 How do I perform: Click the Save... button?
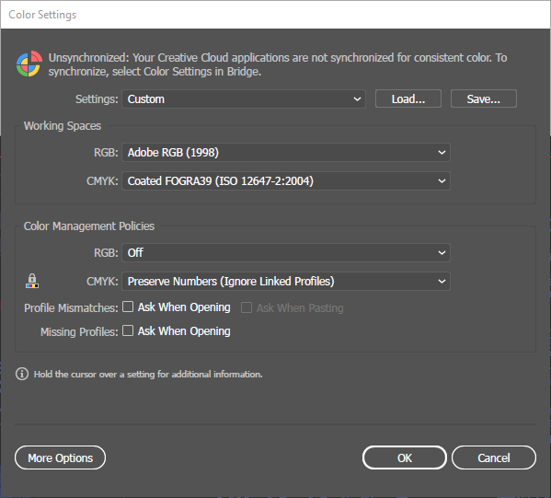click(484, 98)
